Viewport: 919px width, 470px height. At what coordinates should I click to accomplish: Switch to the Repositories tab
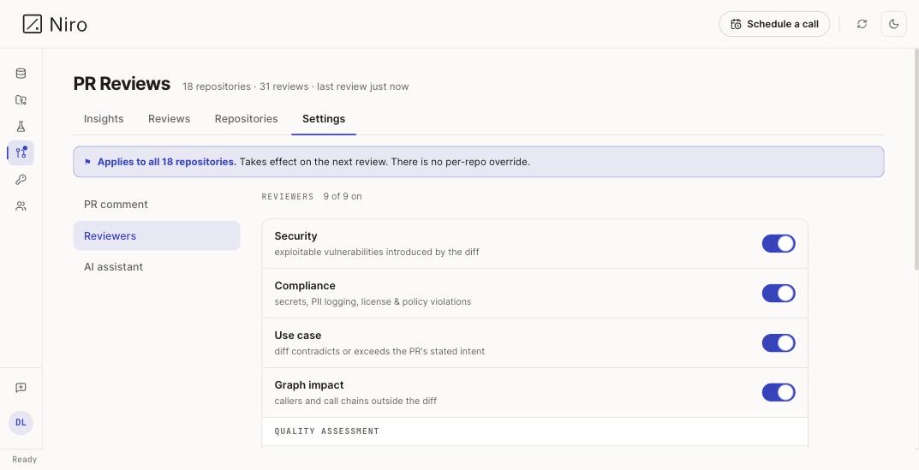(x=246, y=119)
